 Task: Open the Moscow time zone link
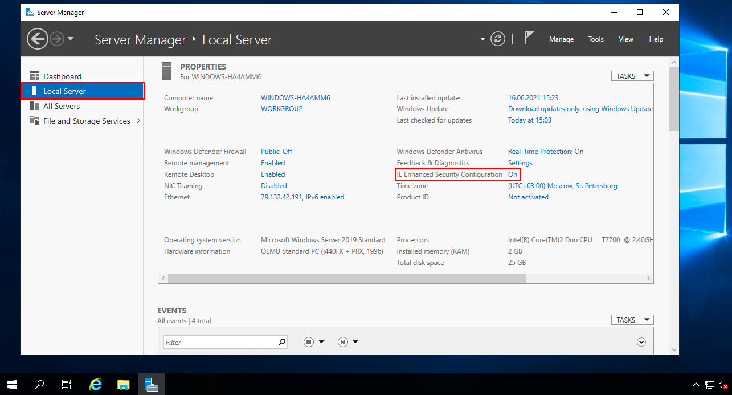point(563,186)
